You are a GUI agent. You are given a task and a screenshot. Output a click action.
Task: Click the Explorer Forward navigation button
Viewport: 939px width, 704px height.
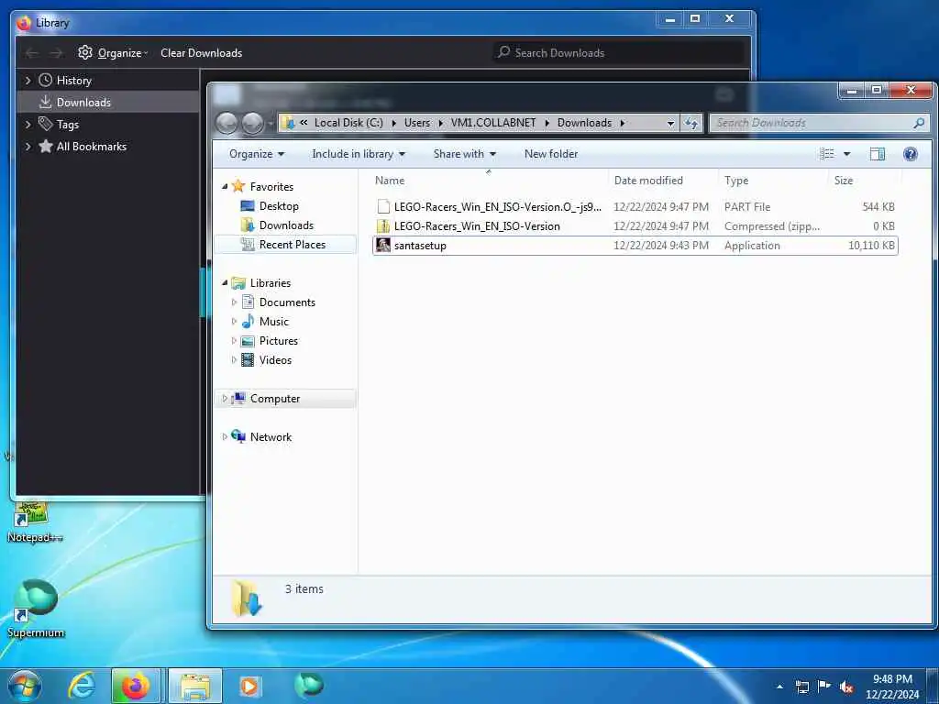coord(252,123)
